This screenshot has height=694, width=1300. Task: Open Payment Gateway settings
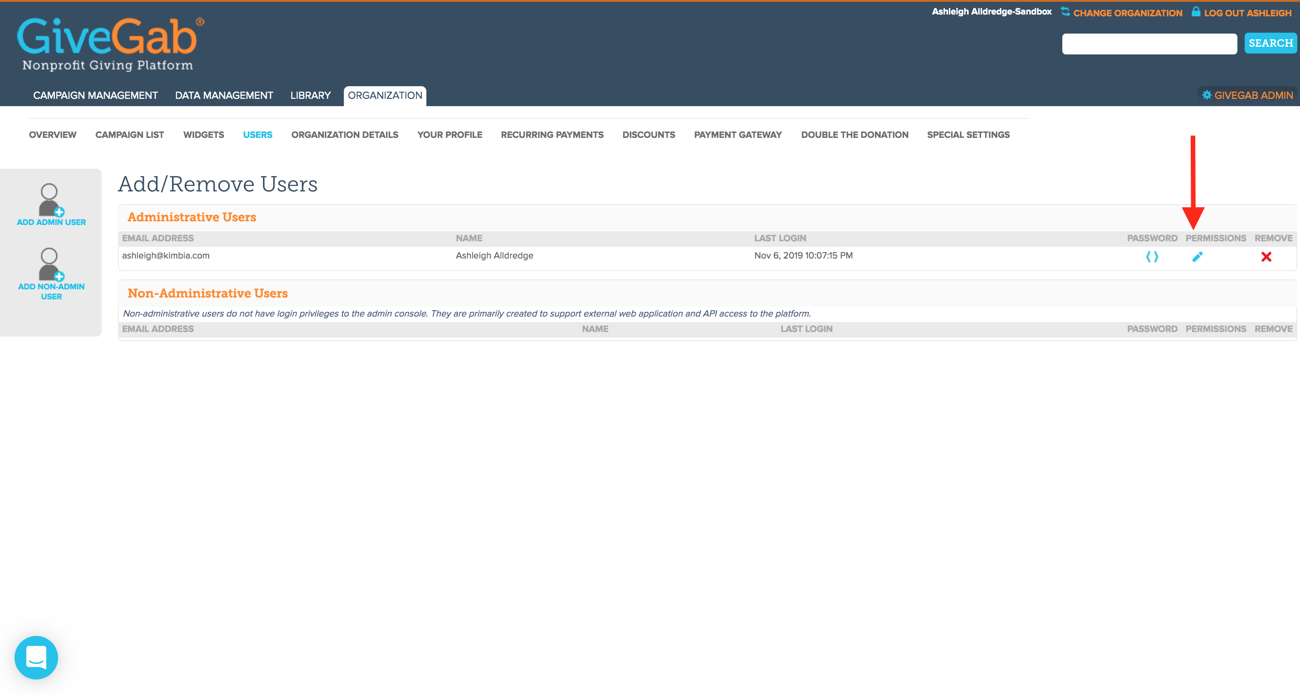tap(738, 135)
